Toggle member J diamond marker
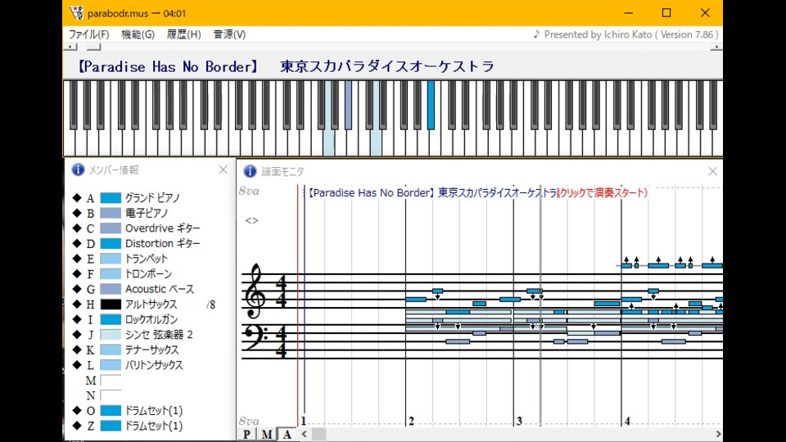This screenshot has width=786, height=442. [77, 334]
